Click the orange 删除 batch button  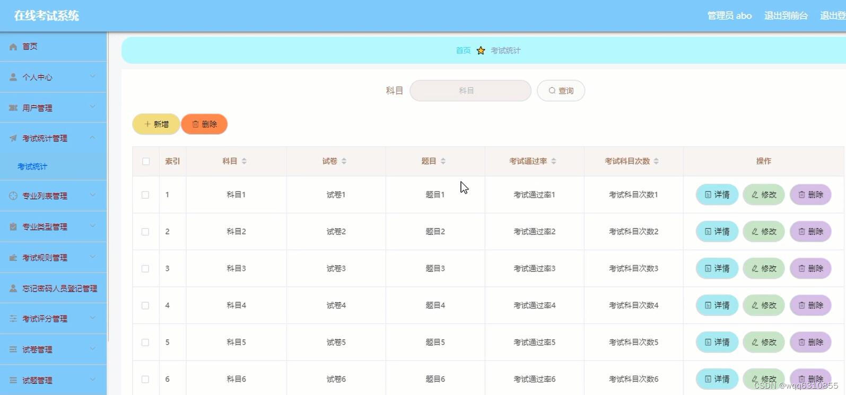pyautogui.click(x=204, y=124)
